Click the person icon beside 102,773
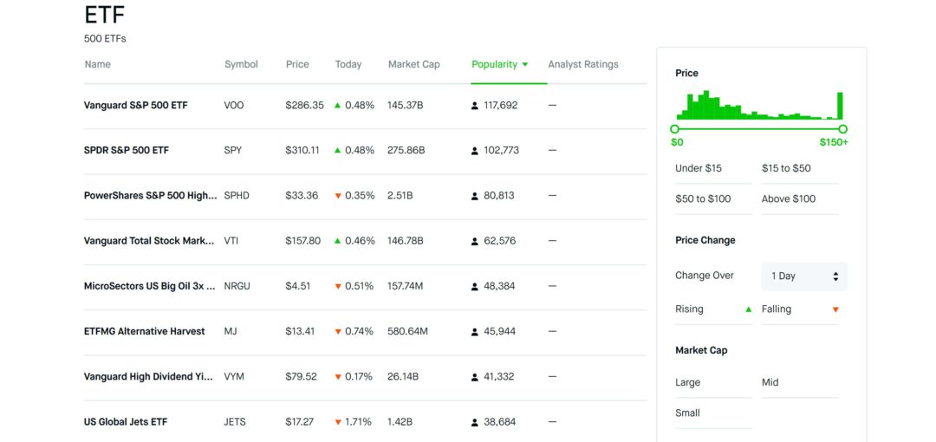This screenshot has height=442, width=936. 475,151
